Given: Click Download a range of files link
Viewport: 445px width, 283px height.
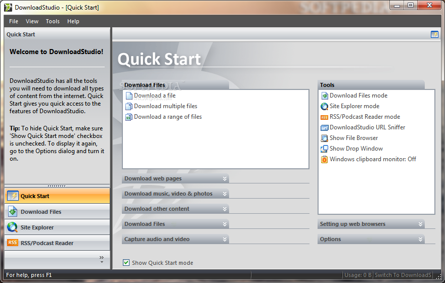Looking at the screenshot, I should pyautogui.click(x=168, y=117).
